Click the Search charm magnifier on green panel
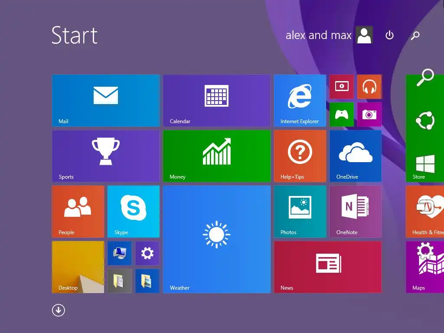This screenshot has width=444, height=333. pyautogui.click(x=425, y=77)
